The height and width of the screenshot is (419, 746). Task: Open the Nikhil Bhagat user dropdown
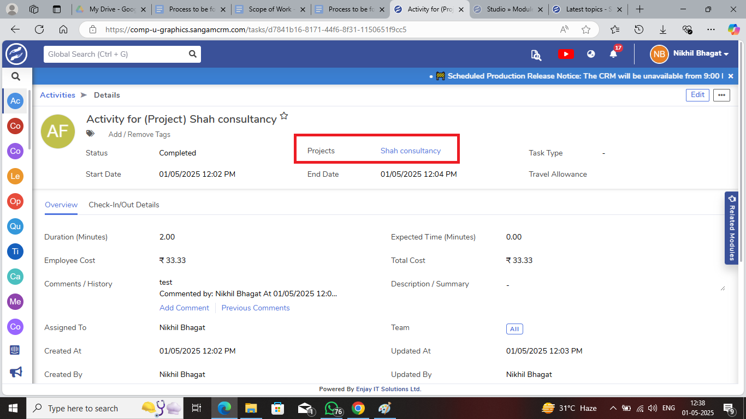click(x=701, y=53)
